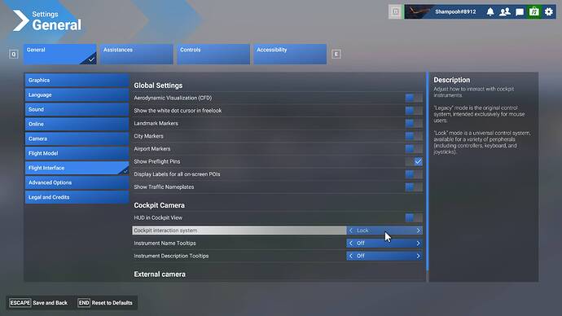
Task: Click left arrow on Instrument Name Tooltips
Action: pos(351,244)
